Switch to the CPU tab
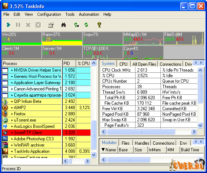The width and height of the screenshot is (207, 173). click(x=123, y=64)
